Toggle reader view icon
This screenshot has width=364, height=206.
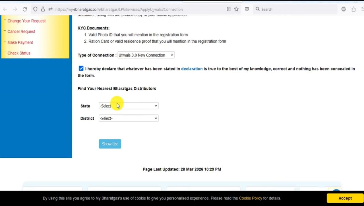click(x=229, y=9)
